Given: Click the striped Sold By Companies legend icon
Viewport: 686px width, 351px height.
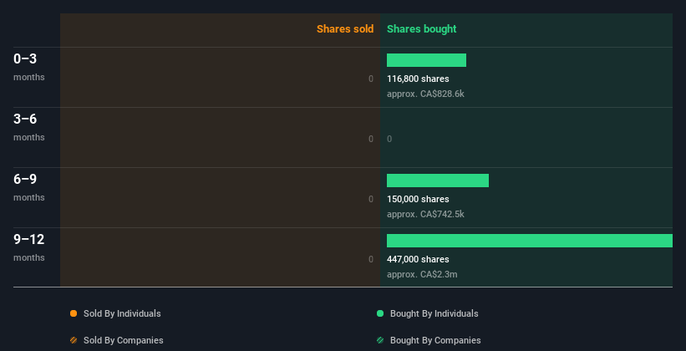Looking at the screenshot, I should [74, 340].
